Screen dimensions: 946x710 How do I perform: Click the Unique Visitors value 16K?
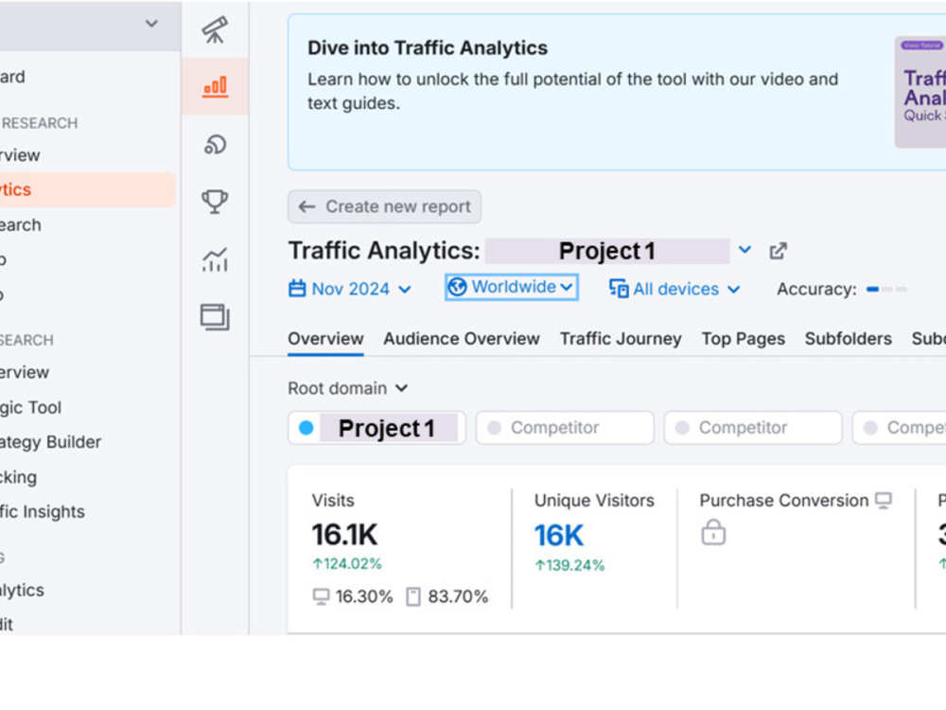[559, 536]
